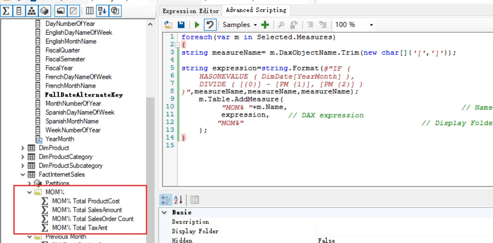Image resolution: width=493 pixels, height=243 pixels.
Task: Expand the DimProductSubcategory table
Action: tap(22, 165)
